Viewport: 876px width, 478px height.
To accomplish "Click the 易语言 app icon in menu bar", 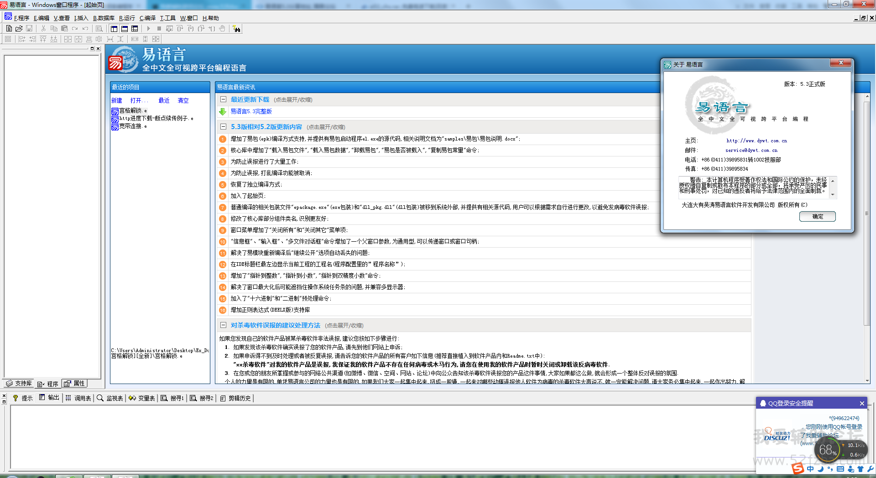I will tap(8, 17).
